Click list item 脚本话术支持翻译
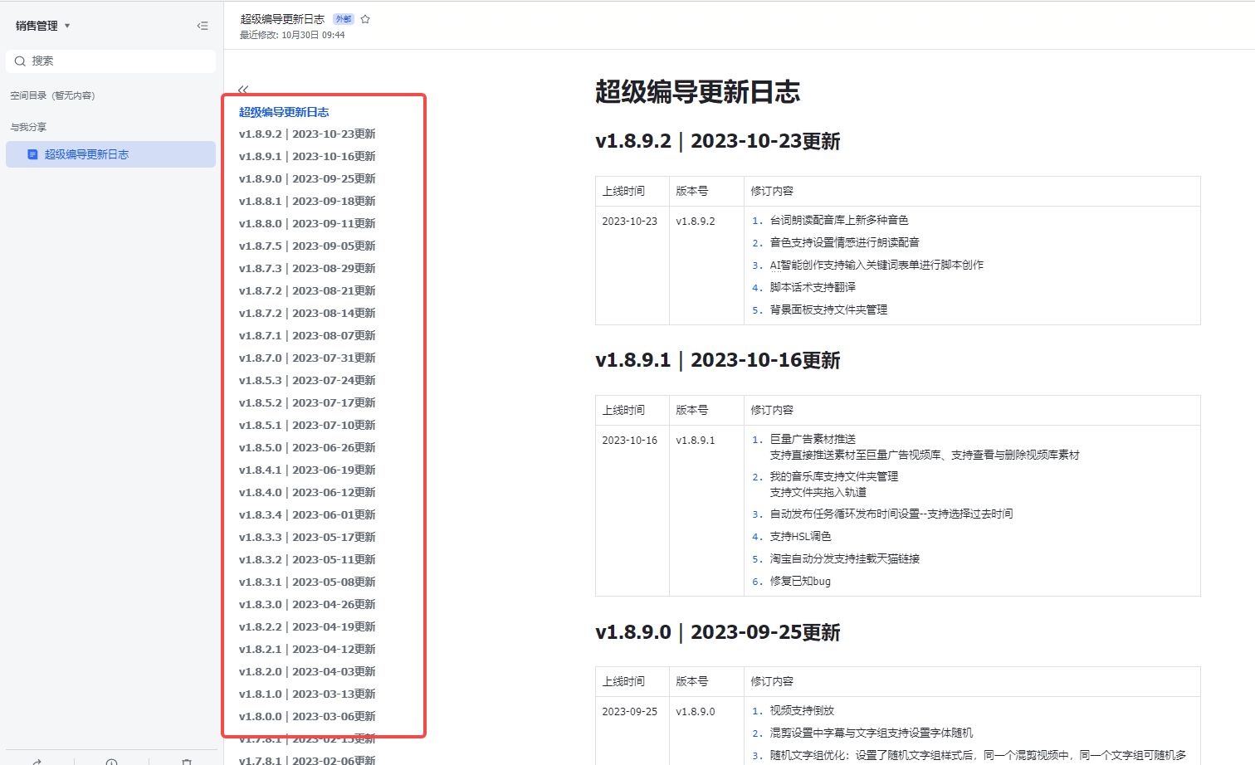Screen dimensions: 1255x765 click(813, 287)
